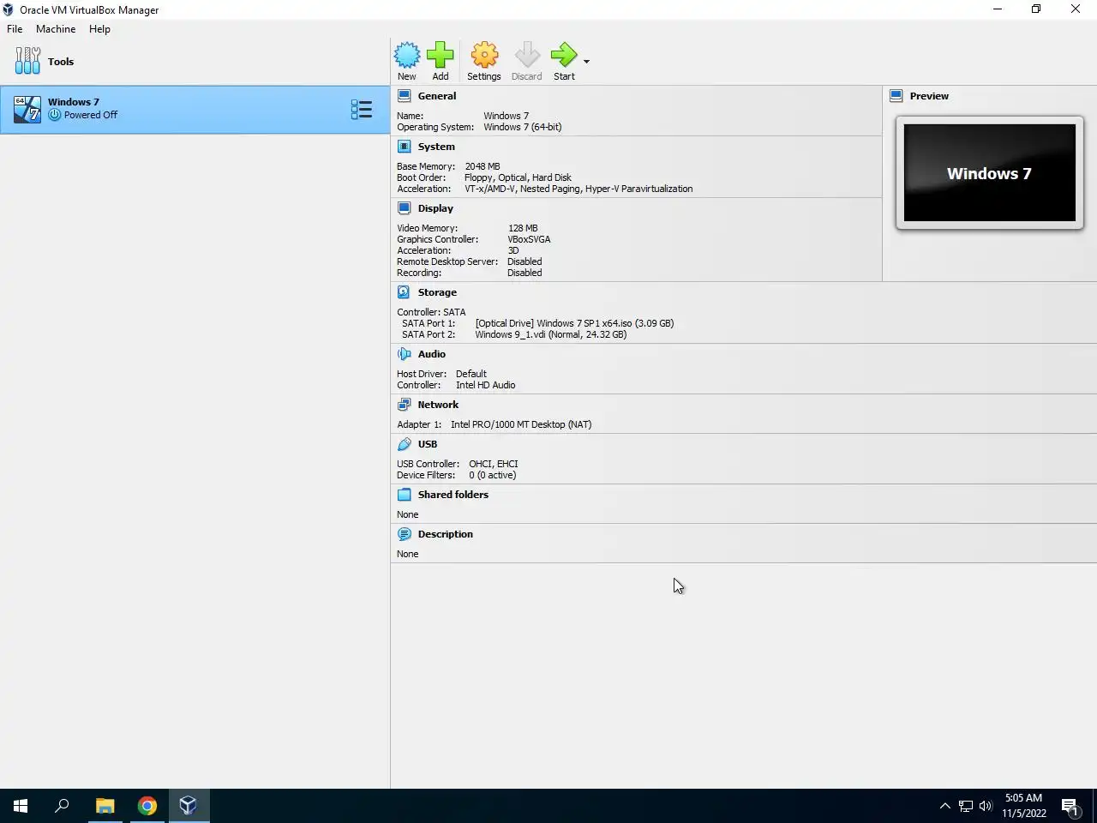This screenshot has width=1097, height=823.
Task: Open the Shared folders header link
Action: coord(453,495)
